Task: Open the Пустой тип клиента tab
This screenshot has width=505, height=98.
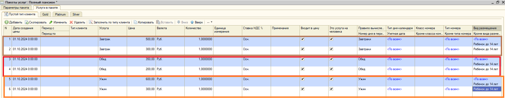Action: [x=20, y=14]
